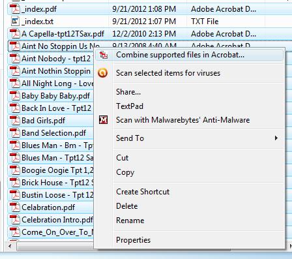The image size is (292, 259).
Task: Select file Come_On_Over_To
Action: (57, 232)
